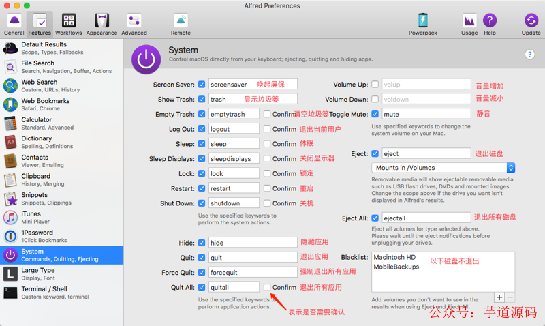Click the quitall keyword field
Screen dimensions: 545x326
click(234, 287)
